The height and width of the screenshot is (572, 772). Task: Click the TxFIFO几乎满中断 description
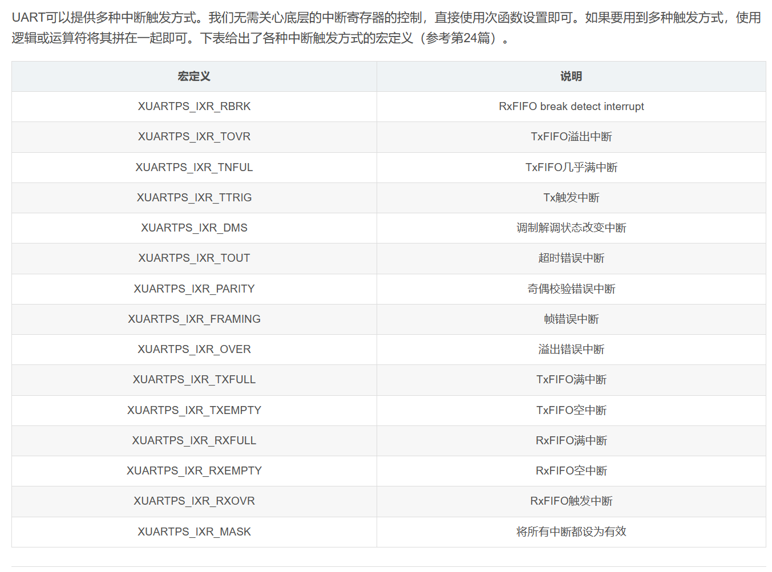[571, 168]
